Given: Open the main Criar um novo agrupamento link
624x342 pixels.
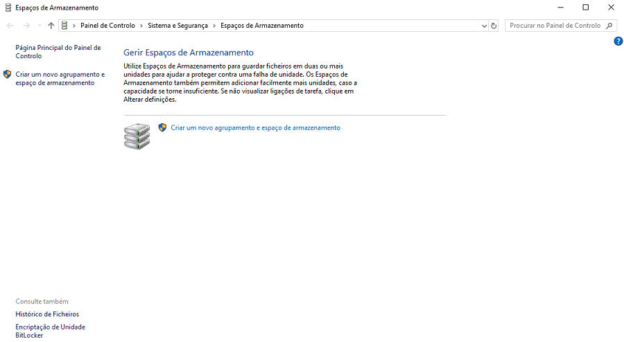Looking at the screenshot, I should click(255, 127).
